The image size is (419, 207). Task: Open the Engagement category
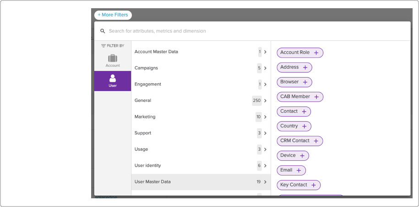coord(201,84)
